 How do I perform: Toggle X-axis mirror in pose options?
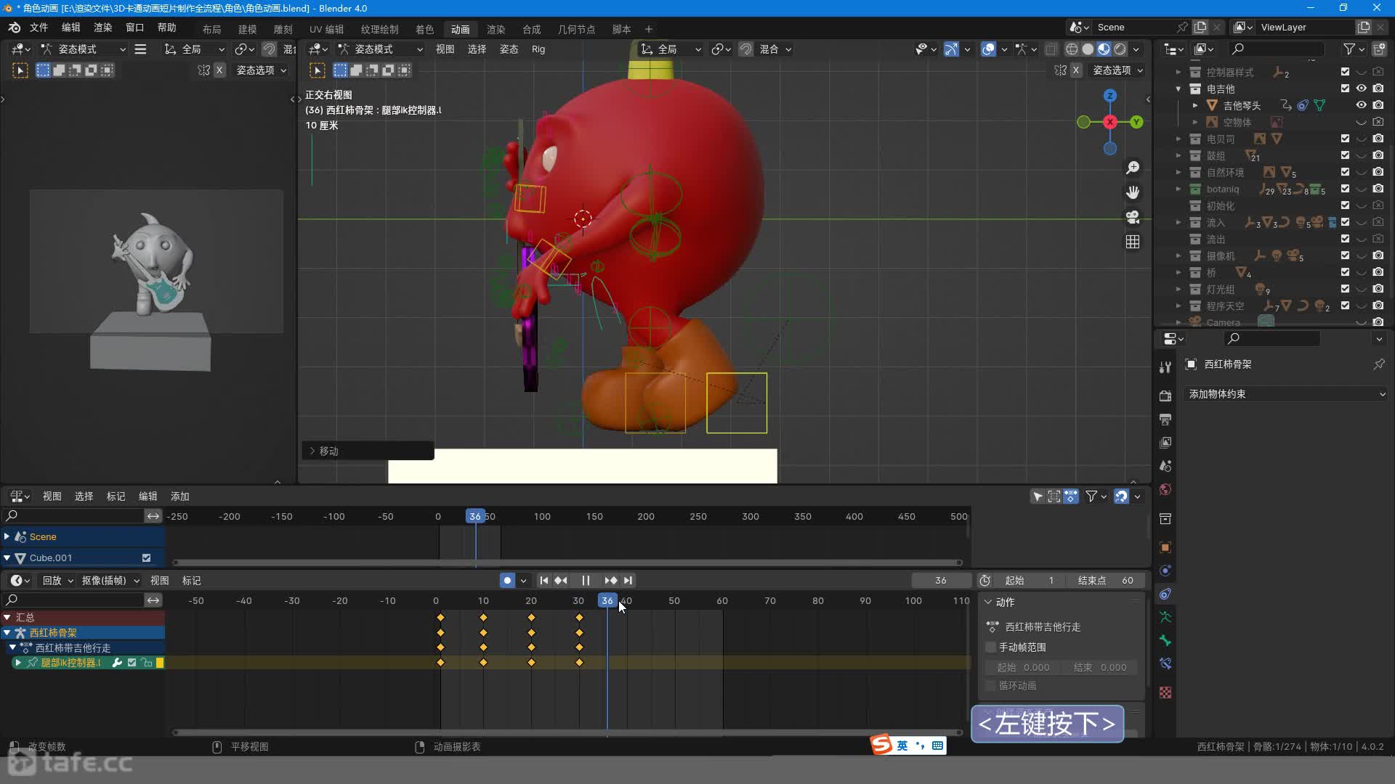pyautogui.click(x=1076, y=70)
